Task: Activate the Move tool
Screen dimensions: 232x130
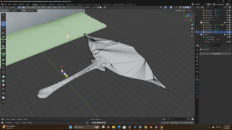Action: tap(3, 24)
